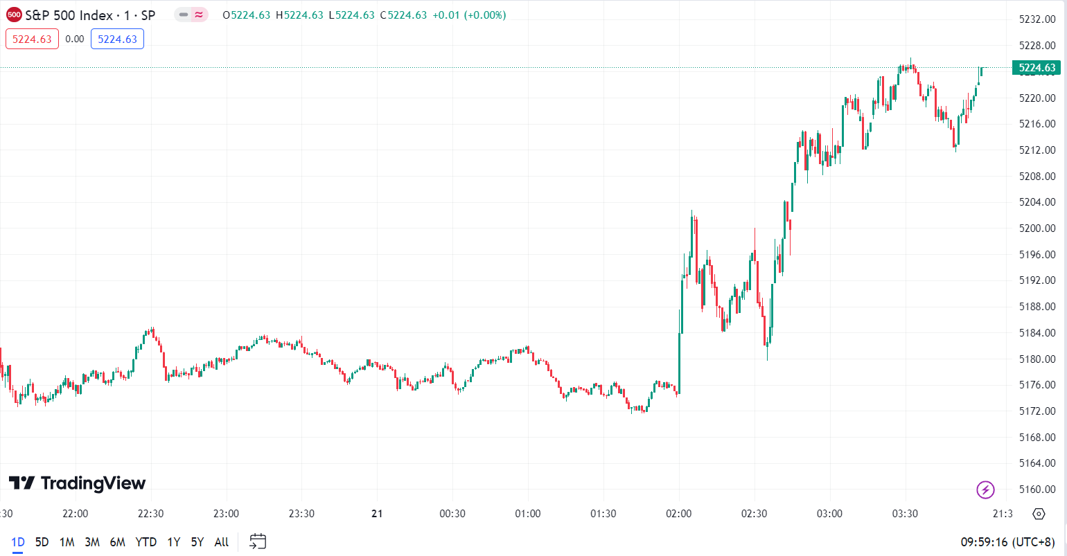Click the purple lightning bolt icon
The height and width of the screenshot is (556, 1067).
coord(985,490)
